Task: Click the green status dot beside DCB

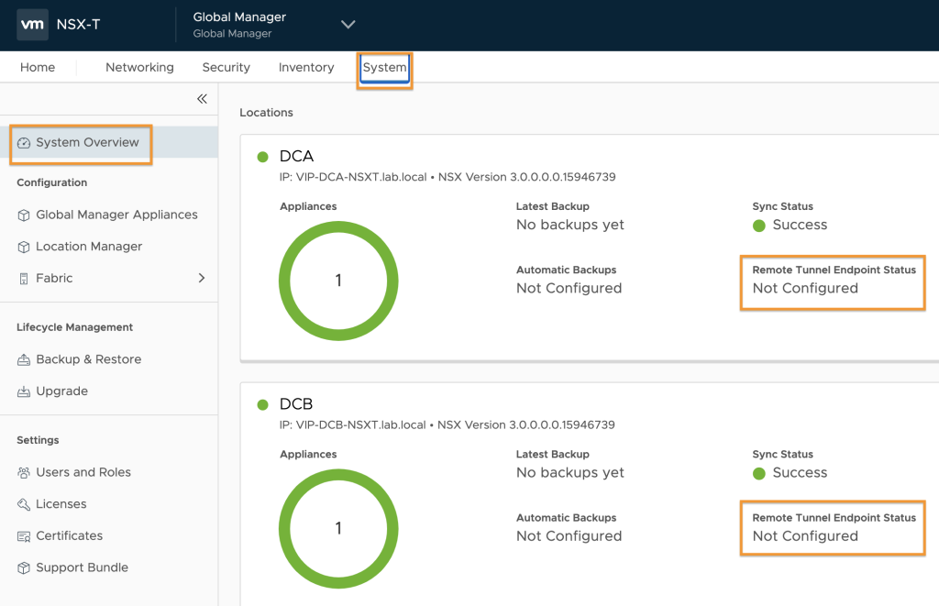Action: [x=262, y=405]
